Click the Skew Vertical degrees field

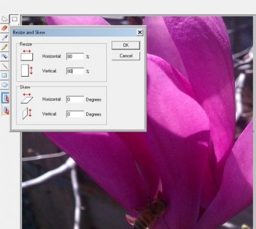click(75, 114)
